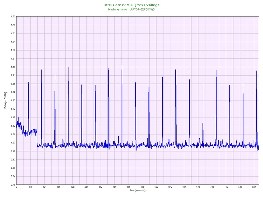Click the 1.65 value on the voltage axis
The height and width of the screenshot is (197, 263).
click(13, 33)
